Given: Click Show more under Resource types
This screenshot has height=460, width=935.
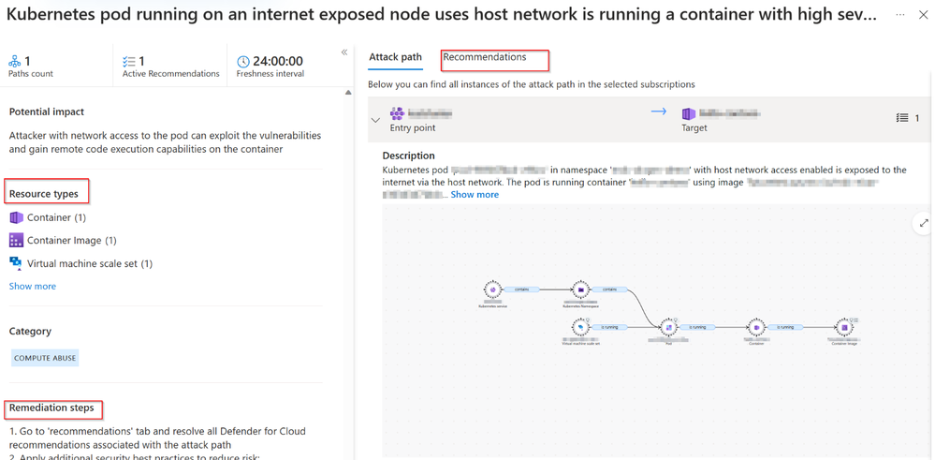Looking at the screenshot, I should coord(32,287).
